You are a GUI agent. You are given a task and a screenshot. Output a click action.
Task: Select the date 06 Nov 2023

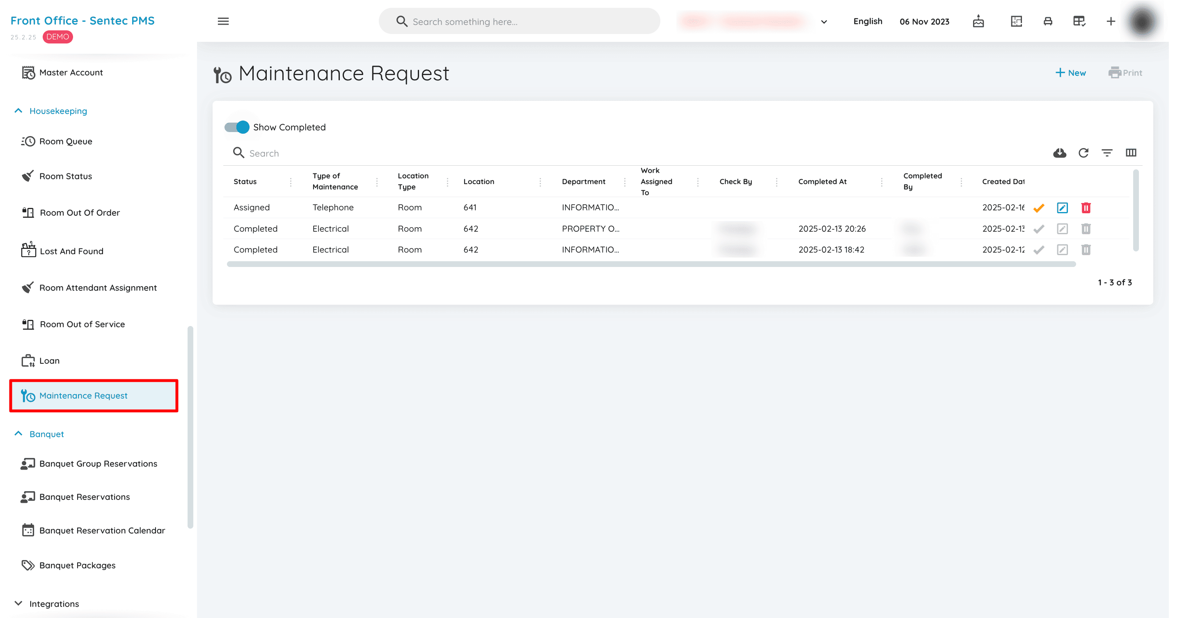click(x=924, y=22)
